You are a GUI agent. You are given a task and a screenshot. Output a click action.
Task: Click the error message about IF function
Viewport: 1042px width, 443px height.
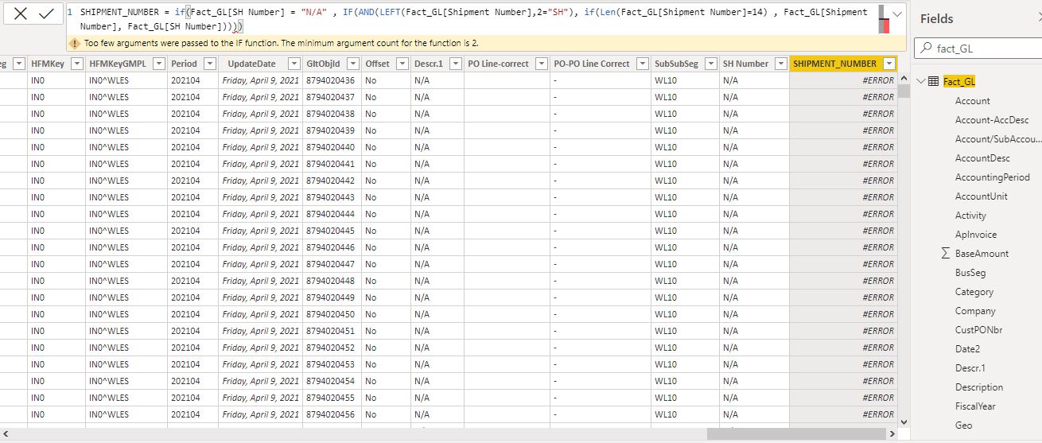[281, 43]
